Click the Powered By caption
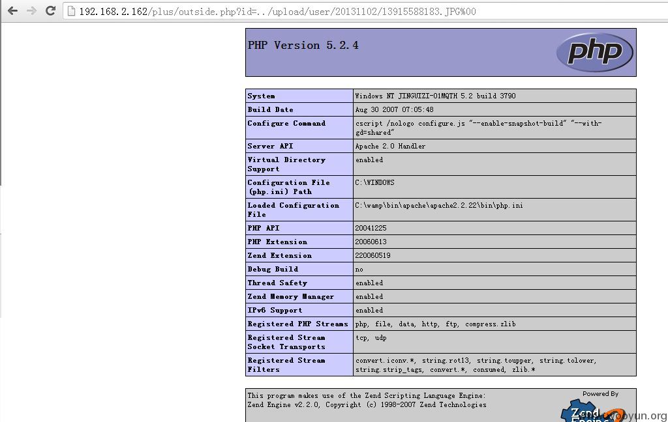668x422 pixels. (x=600, y=393)
